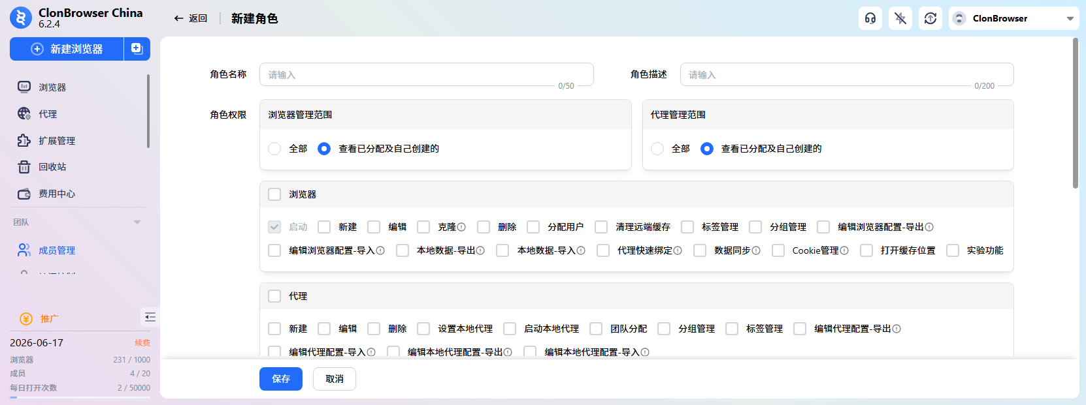Click info icon beside Cookie管理
Viewport: 1086px width, 405px height.
(844, 250)
